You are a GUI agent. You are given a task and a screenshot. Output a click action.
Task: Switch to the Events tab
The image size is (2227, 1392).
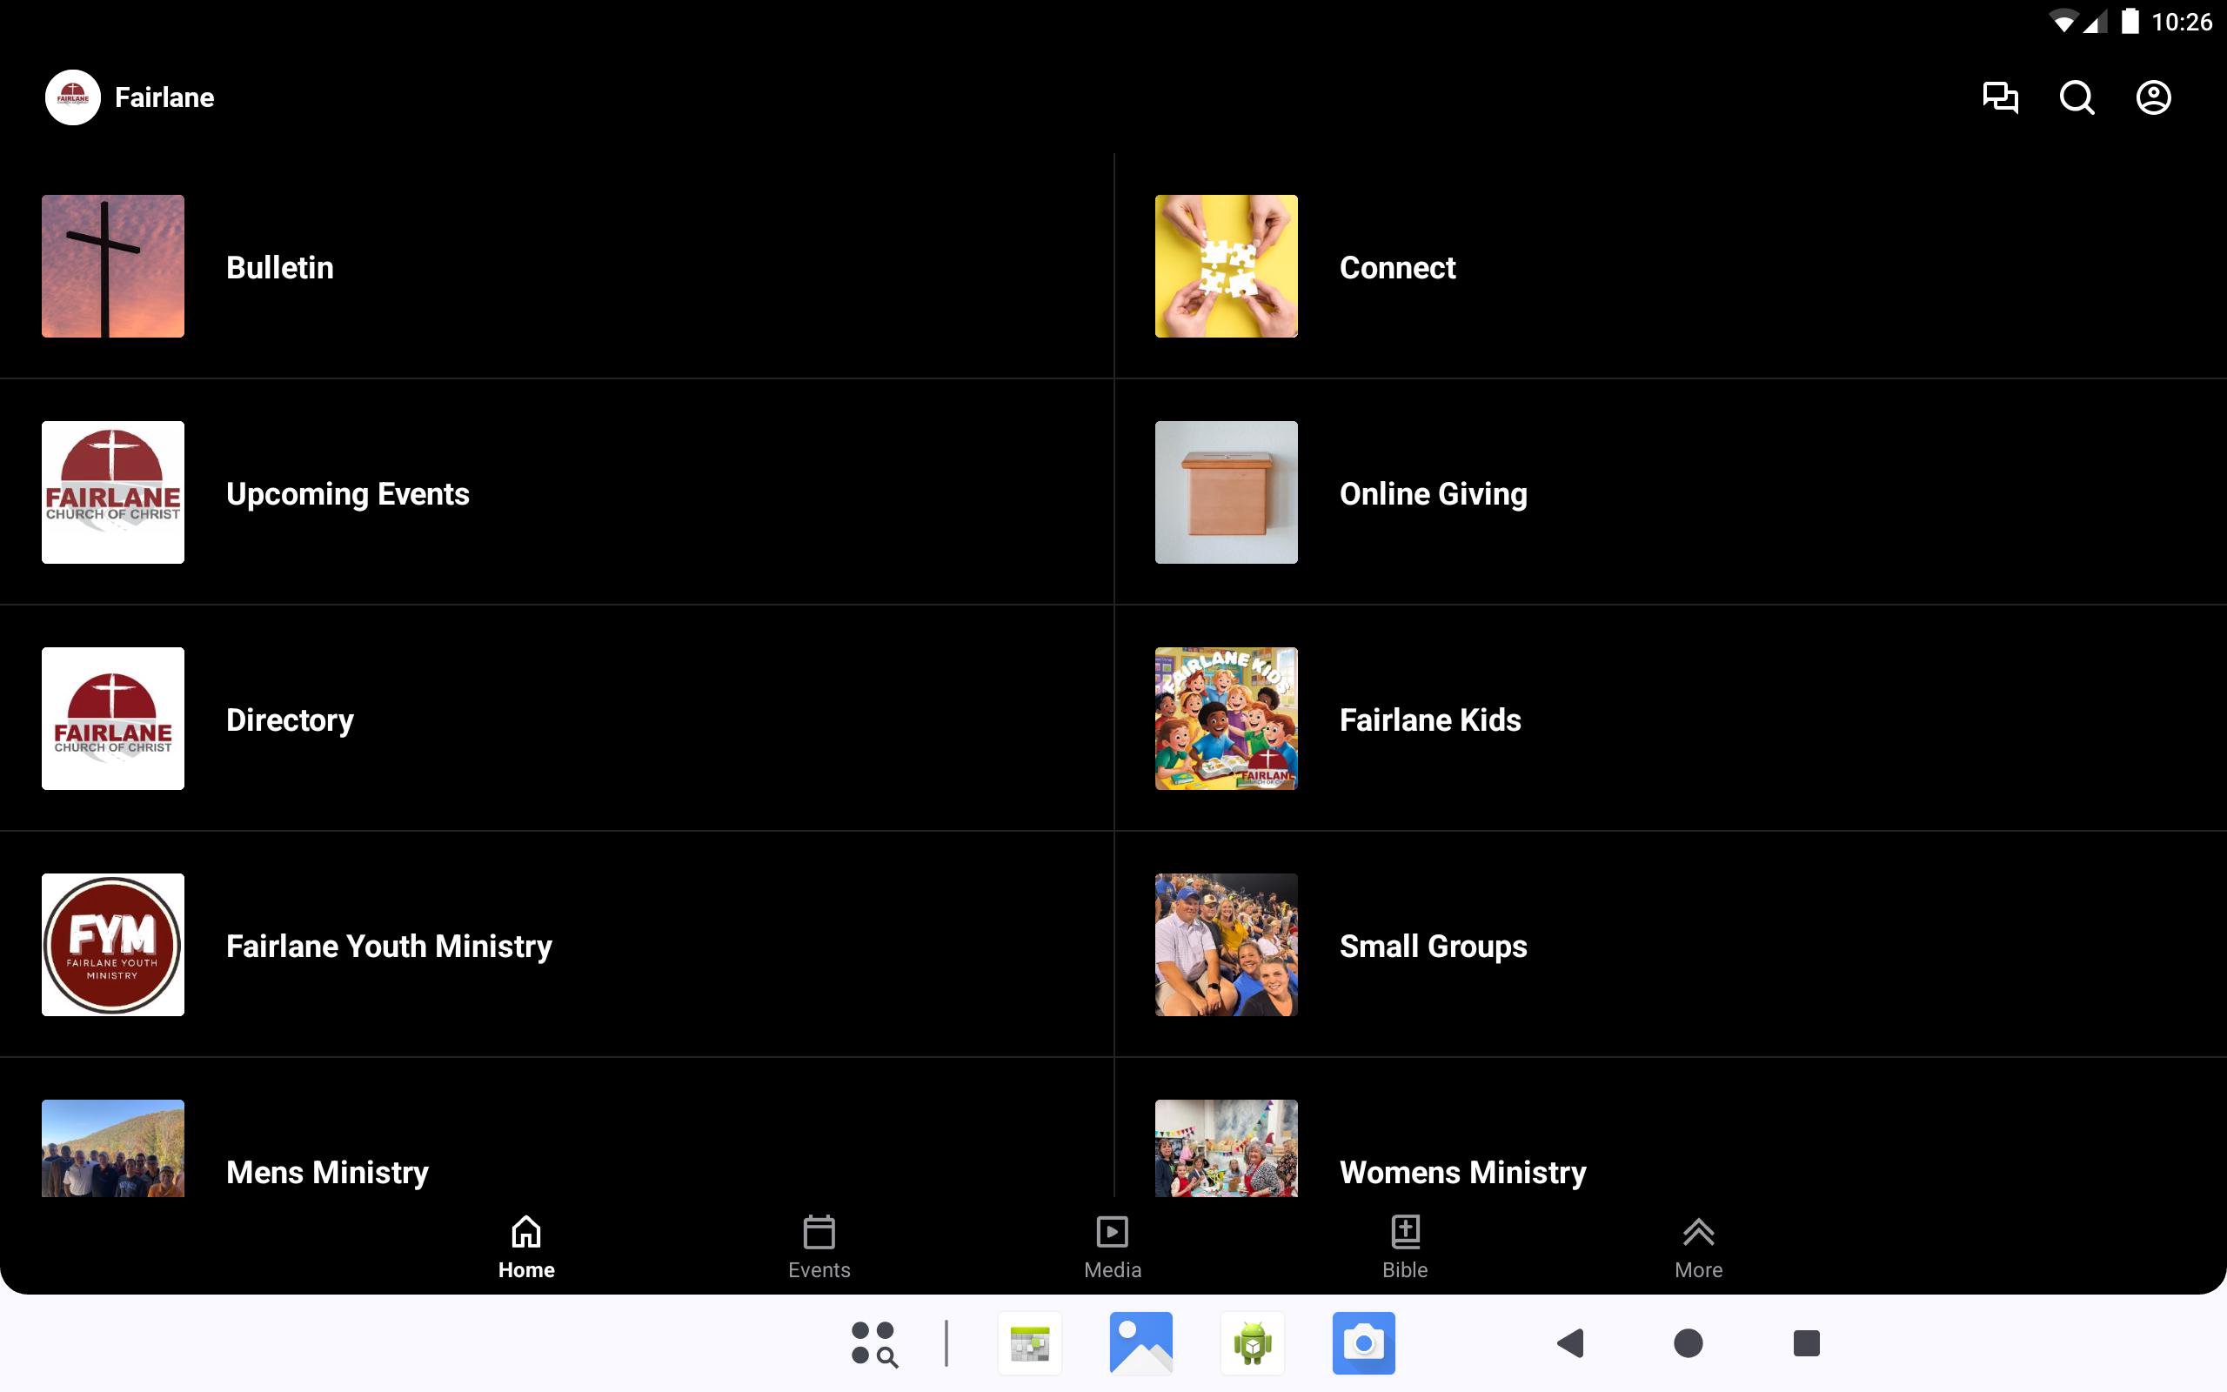tap(819, 1247)
